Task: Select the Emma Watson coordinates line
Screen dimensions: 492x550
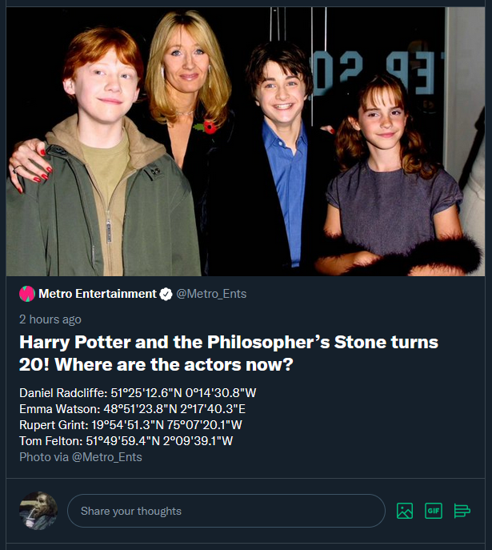Action: tap(132, 409)
